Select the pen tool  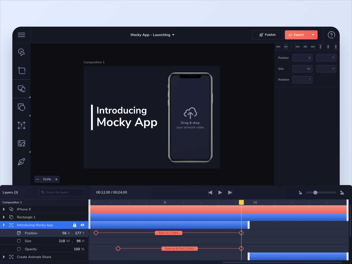[x=21, y=162]
